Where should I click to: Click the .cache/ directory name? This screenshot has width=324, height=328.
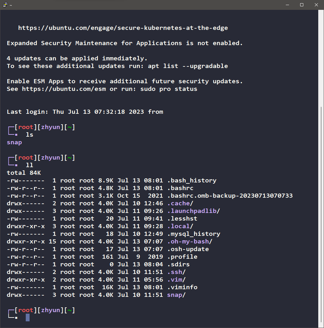(180, 203)
